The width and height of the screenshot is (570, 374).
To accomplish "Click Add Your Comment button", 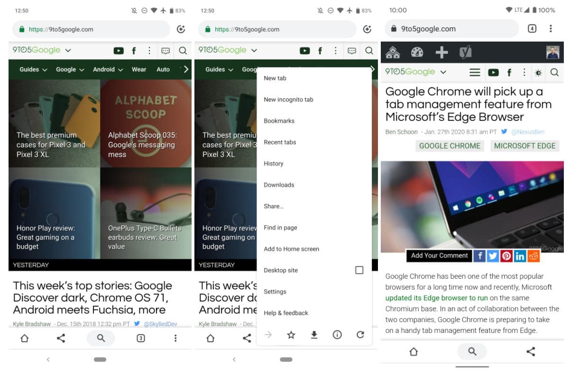I will point(439,256).
